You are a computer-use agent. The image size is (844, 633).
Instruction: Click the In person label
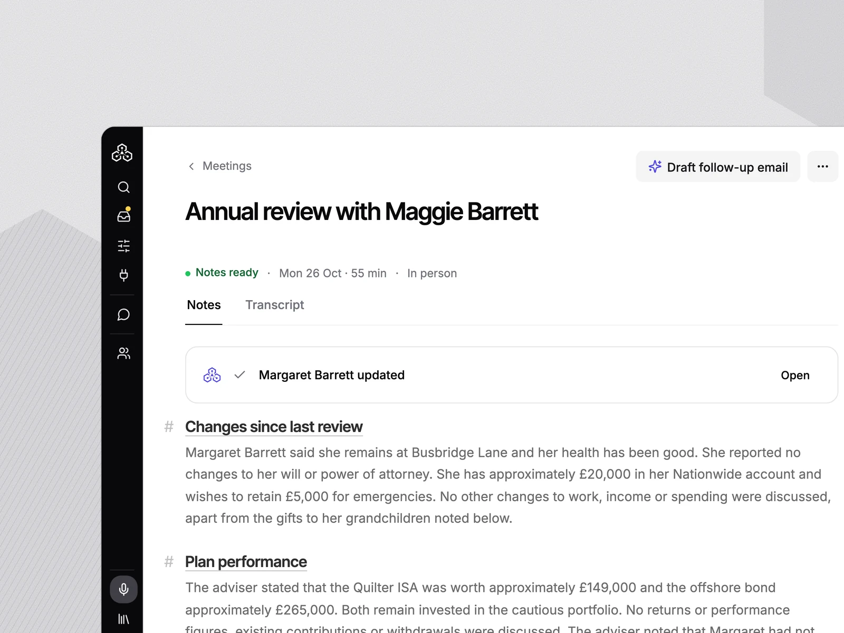(x=432, y=273)
